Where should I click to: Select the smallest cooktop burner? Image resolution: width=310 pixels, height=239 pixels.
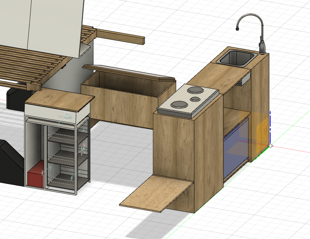[x=195, y=99]
